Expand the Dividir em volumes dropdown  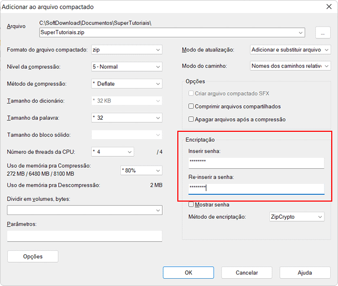click(x=158, y=210)
